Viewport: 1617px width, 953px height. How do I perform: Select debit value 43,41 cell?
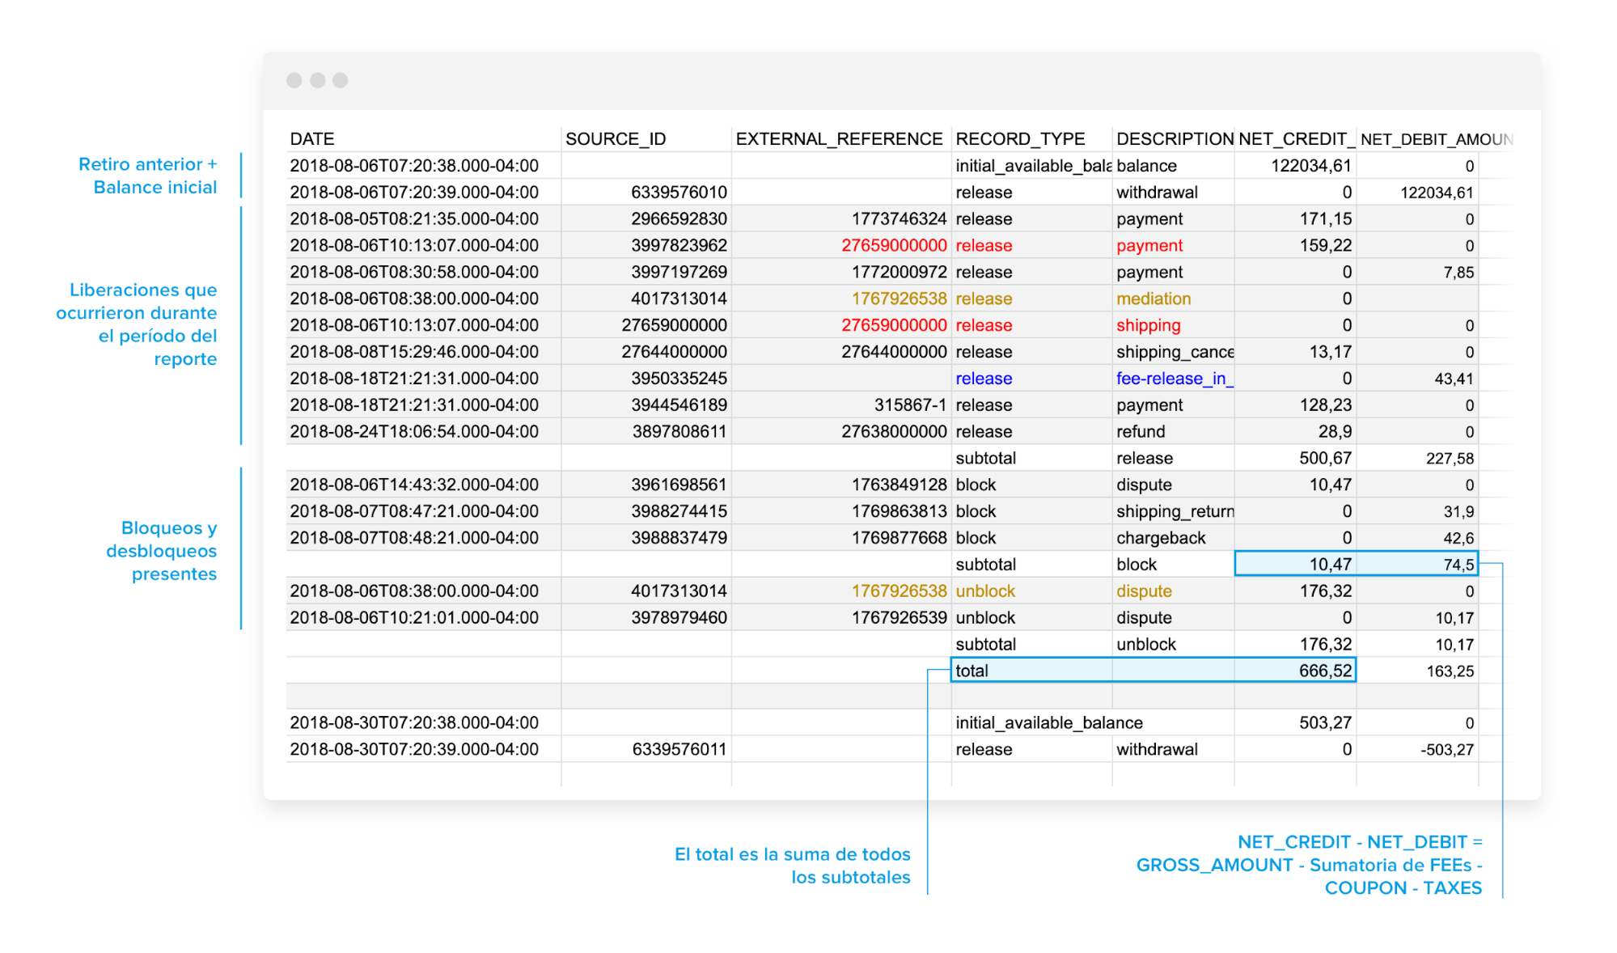[1417, 379]
